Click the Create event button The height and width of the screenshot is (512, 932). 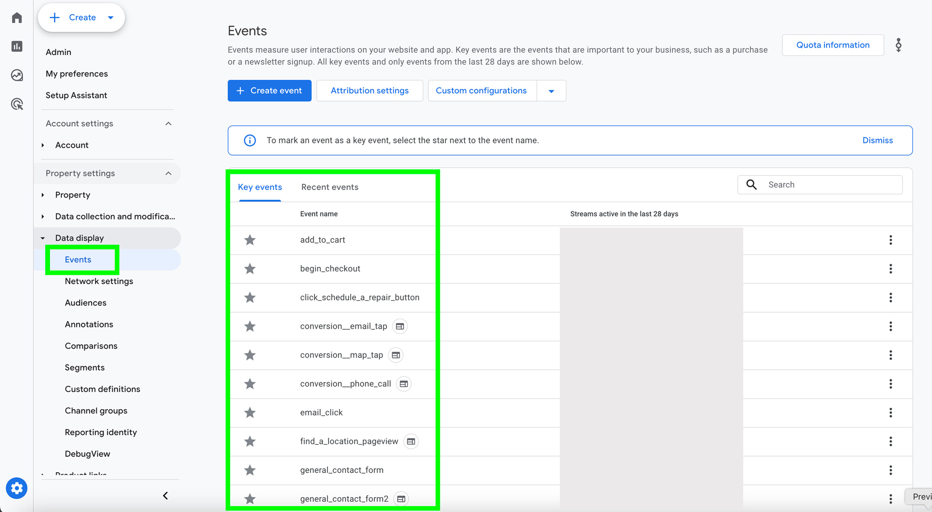(269, 90)
